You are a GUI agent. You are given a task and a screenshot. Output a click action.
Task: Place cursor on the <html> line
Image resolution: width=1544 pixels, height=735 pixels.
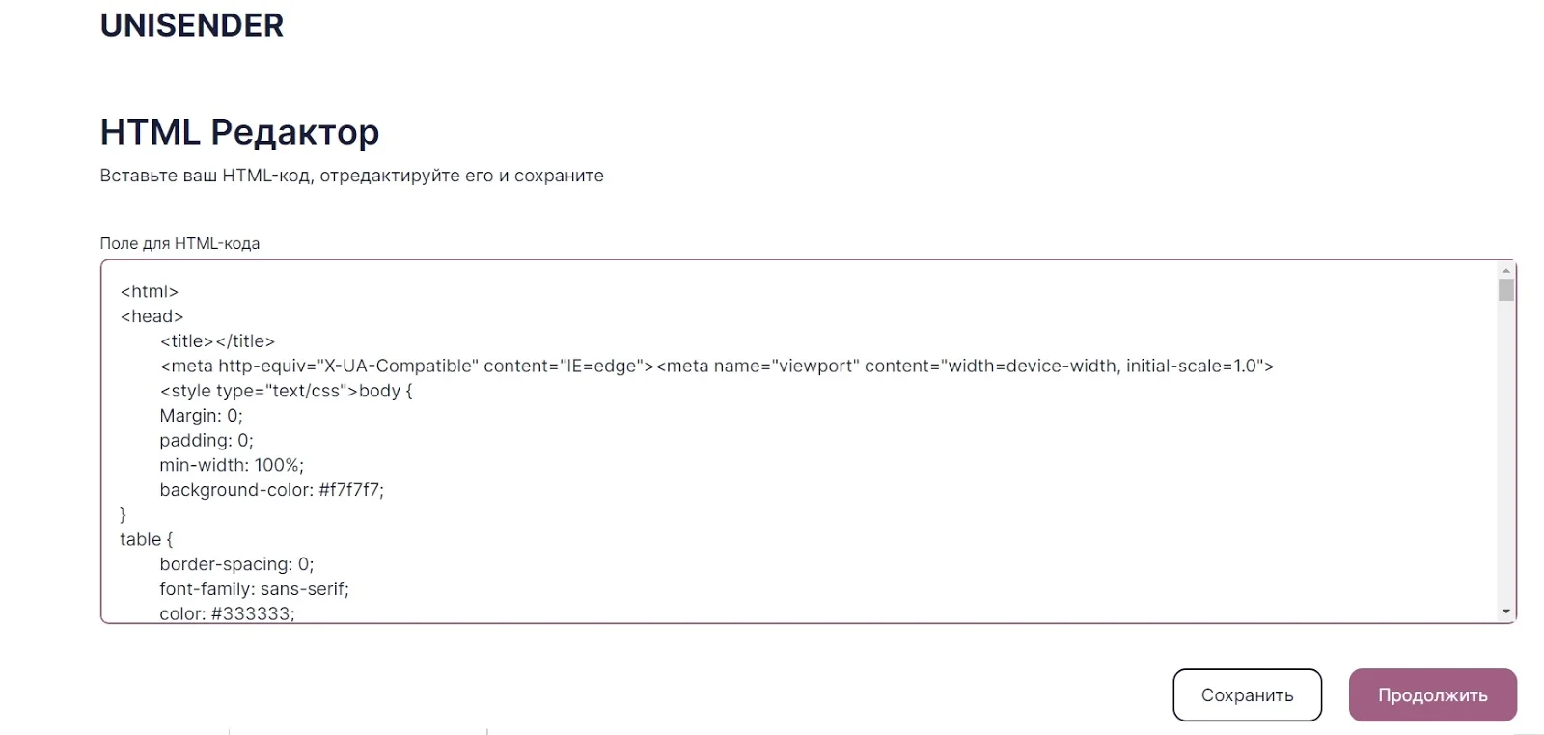[150, 291]
